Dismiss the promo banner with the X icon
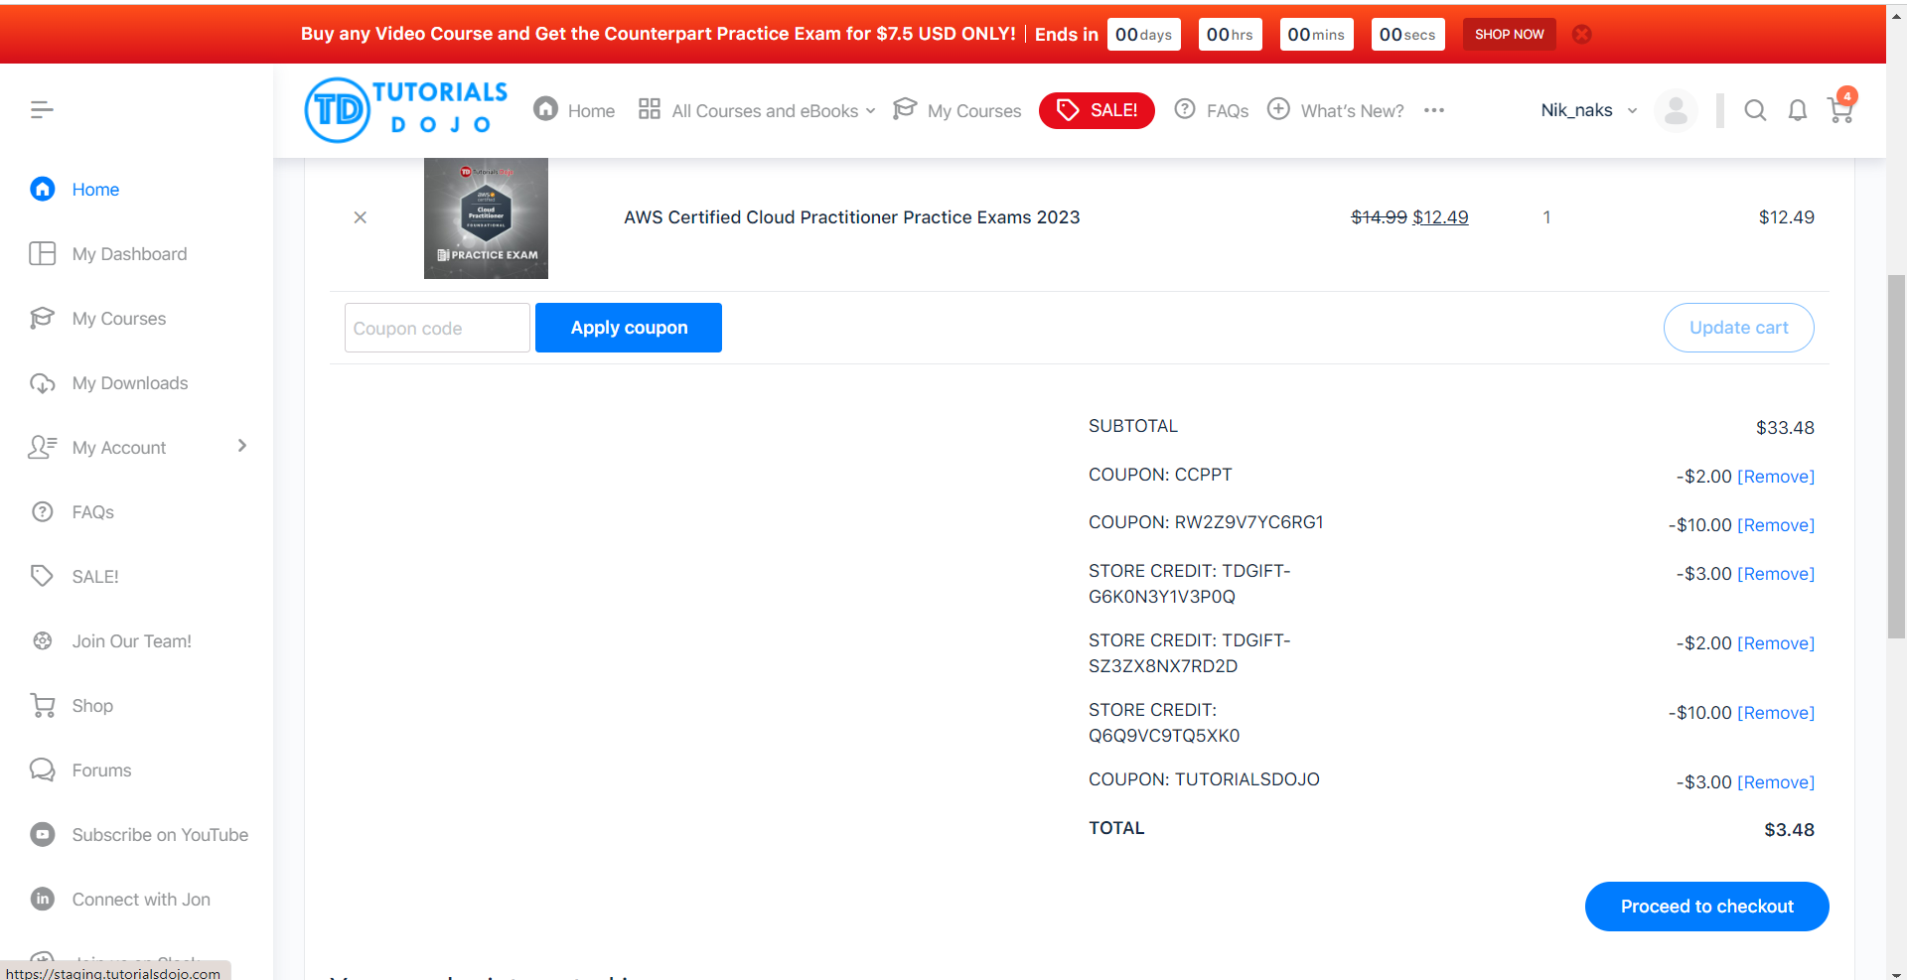Screen dimensions: 1907x980 tap(1582, 35)
